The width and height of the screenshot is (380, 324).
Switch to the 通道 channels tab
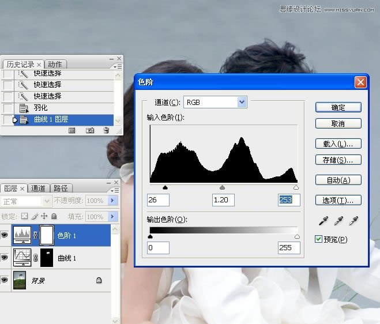click(x=39, y=189)
